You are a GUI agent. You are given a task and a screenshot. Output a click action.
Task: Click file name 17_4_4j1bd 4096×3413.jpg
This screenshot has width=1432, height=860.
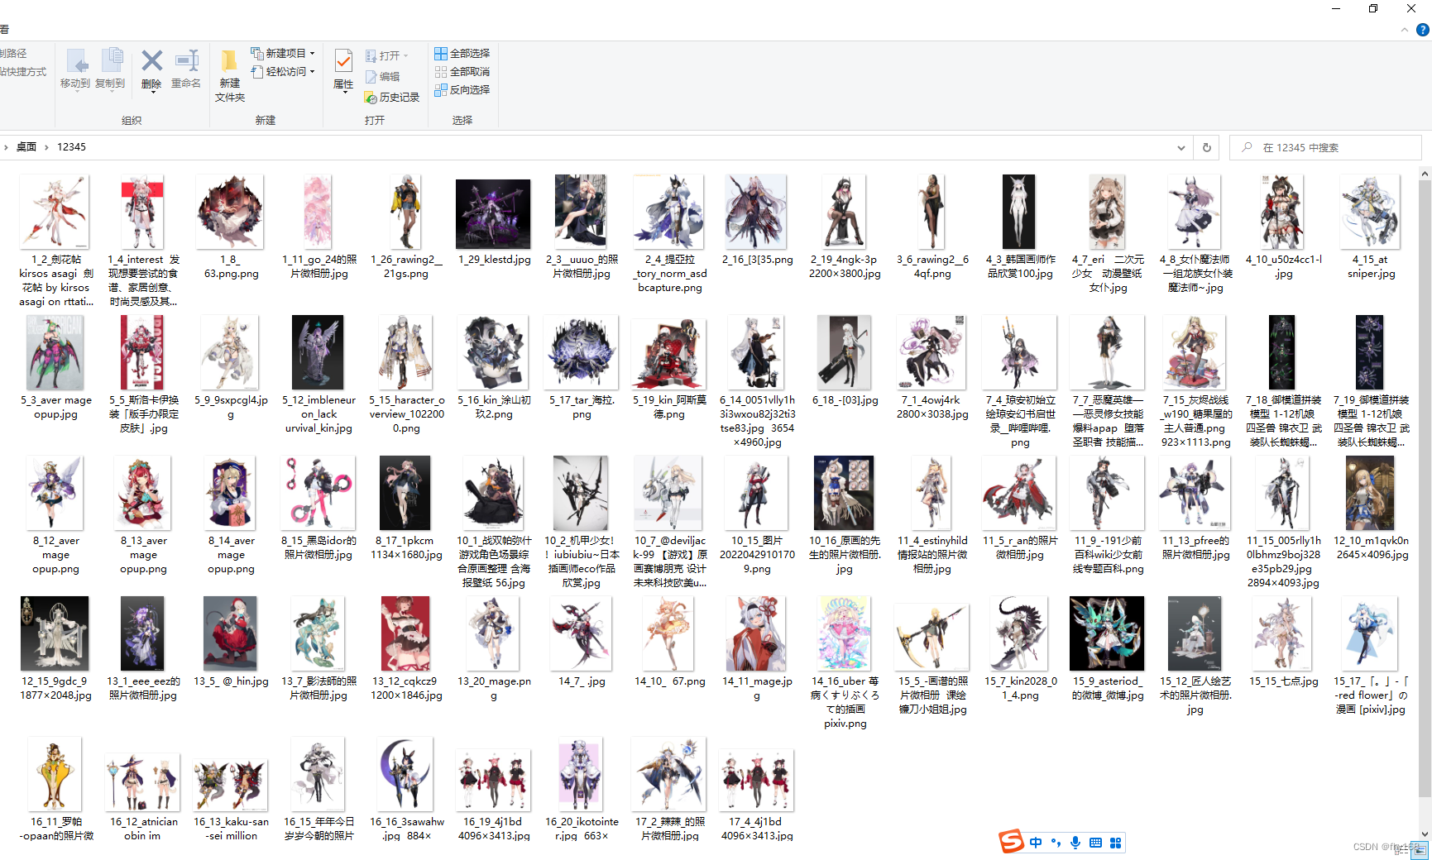[757, 829]
